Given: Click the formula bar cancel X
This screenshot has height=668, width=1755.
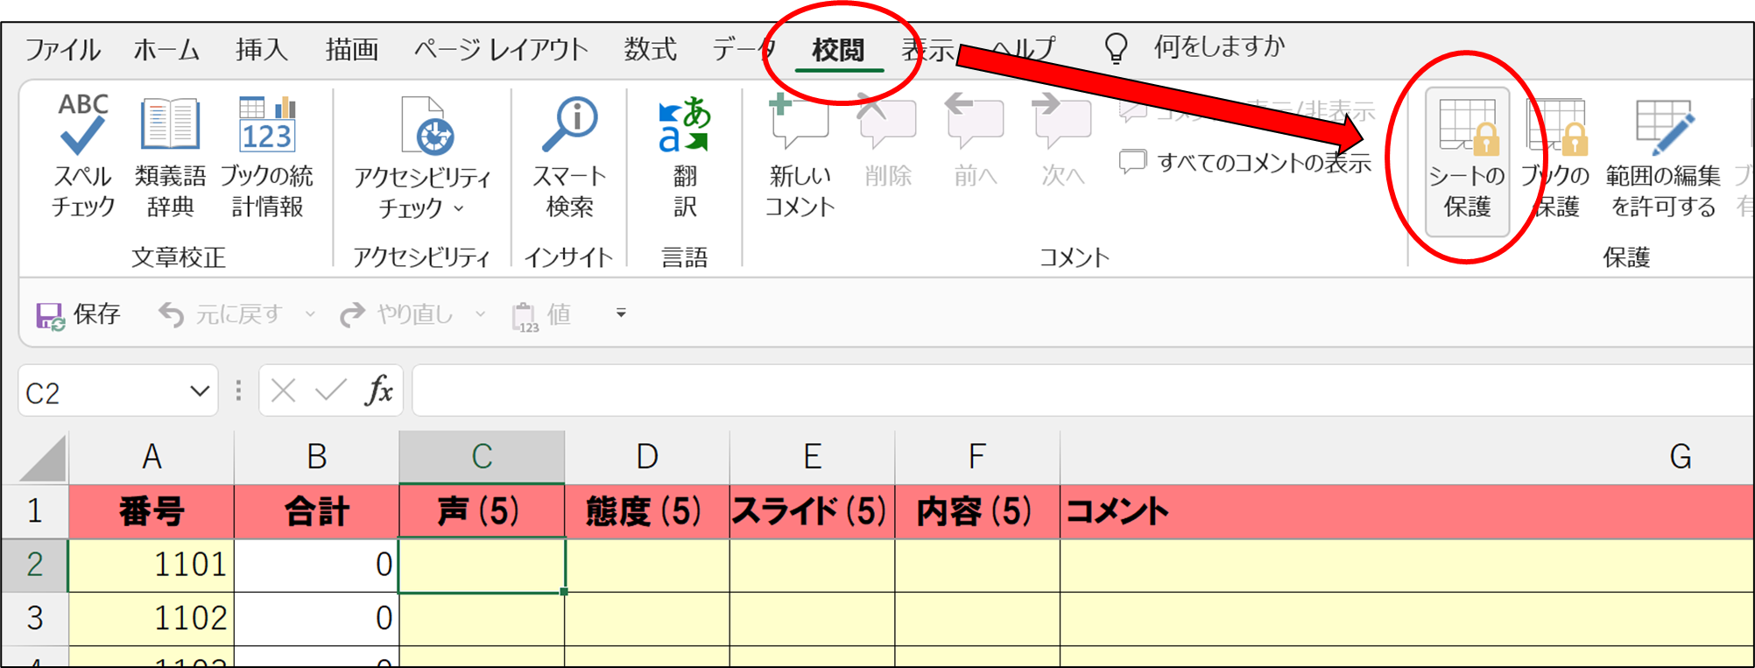Looking at the screenshot, I should point(284,390).
